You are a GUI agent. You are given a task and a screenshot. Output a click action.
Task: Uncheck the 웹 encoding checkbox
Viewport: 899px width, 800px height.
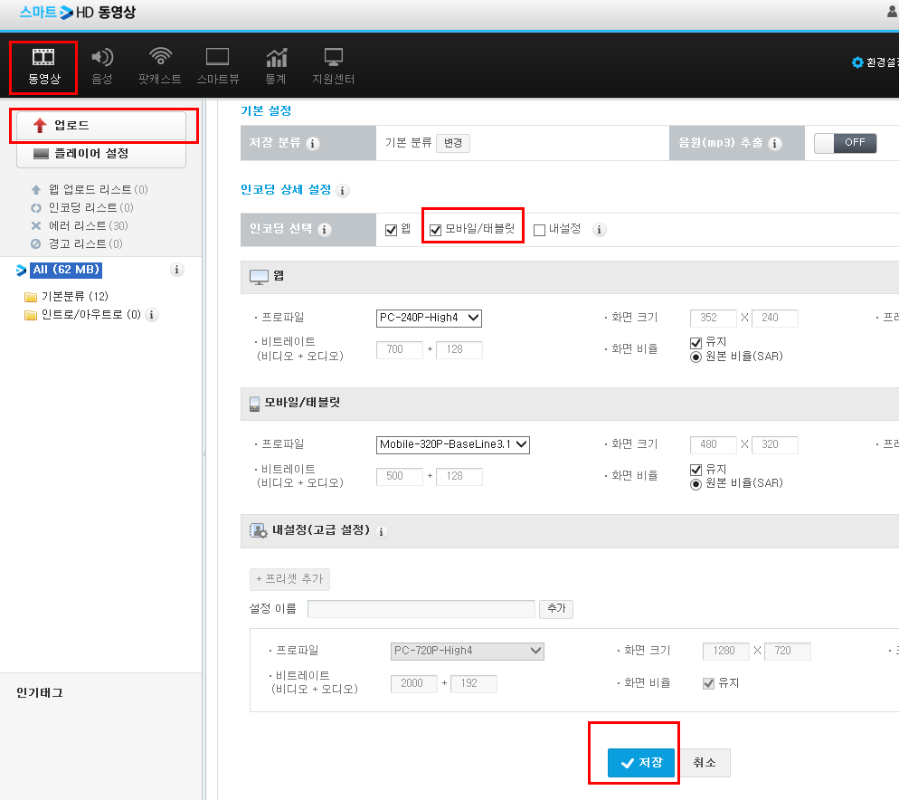click(x=391, y=230)
